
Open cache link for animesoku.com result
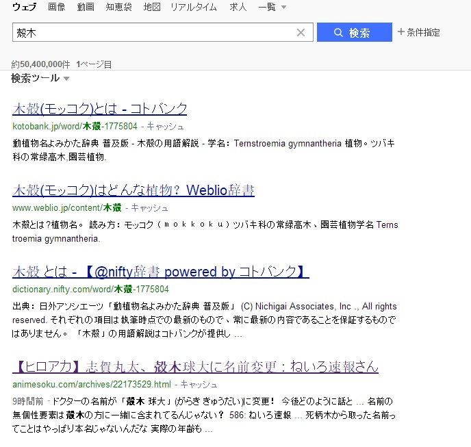(199, 385)
